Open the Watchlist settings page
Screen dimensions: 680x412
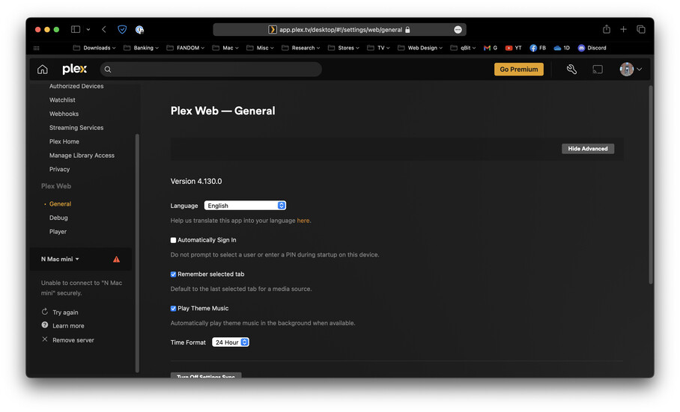[x=62, y=100]
